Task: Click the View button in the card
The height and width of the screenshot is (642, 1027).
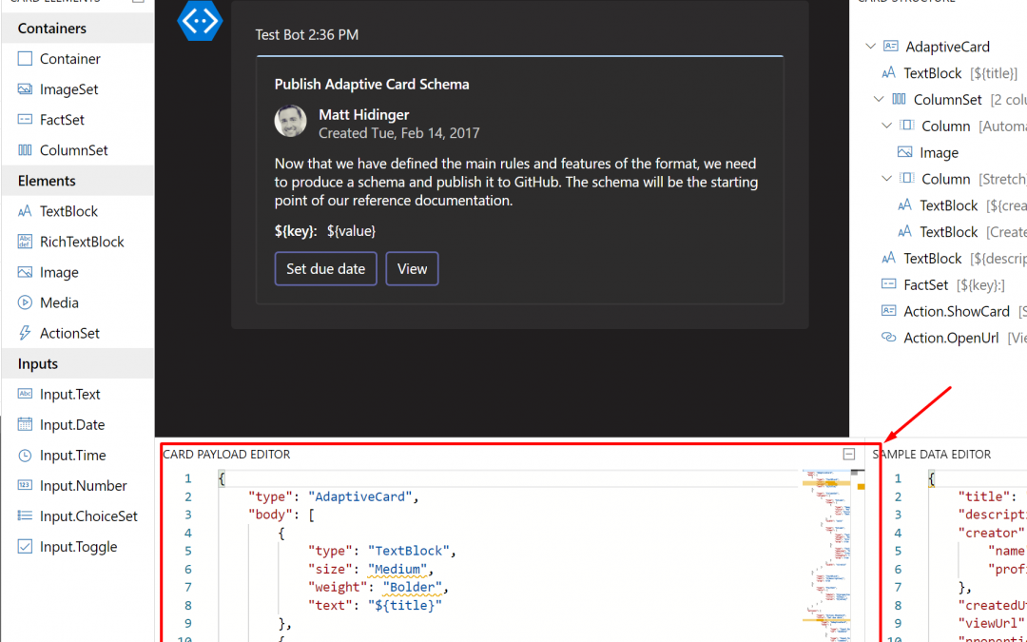Action: pos(412,268)
